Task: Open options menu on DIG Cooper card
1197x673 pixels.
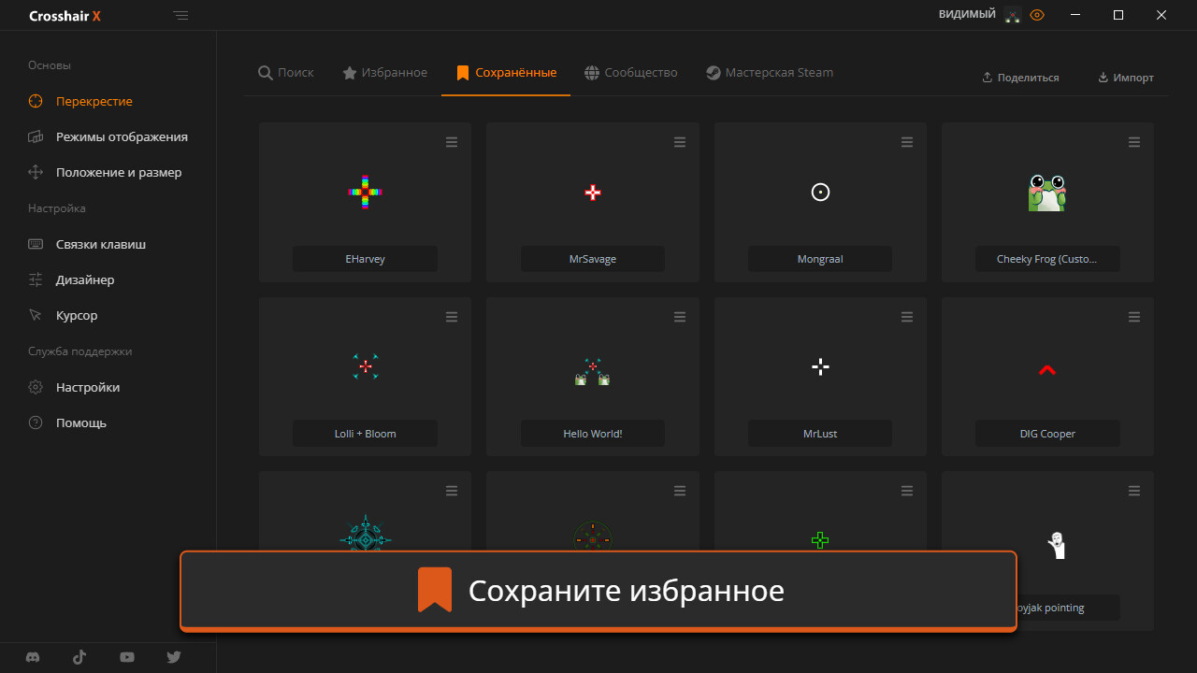Action: tap(1134, 317)
